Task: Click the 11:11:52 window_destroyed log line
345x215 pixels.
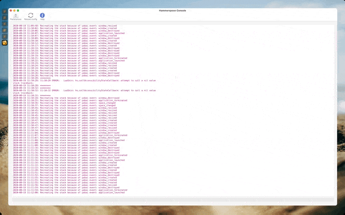Action: tap(66, 175)
